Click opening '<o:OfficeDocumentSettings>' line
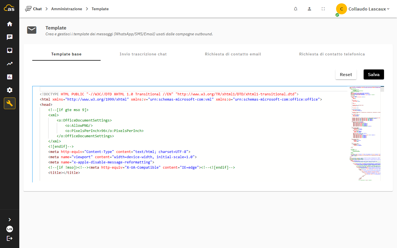Screen dimensions: 397x248 (x=84, y=120)
